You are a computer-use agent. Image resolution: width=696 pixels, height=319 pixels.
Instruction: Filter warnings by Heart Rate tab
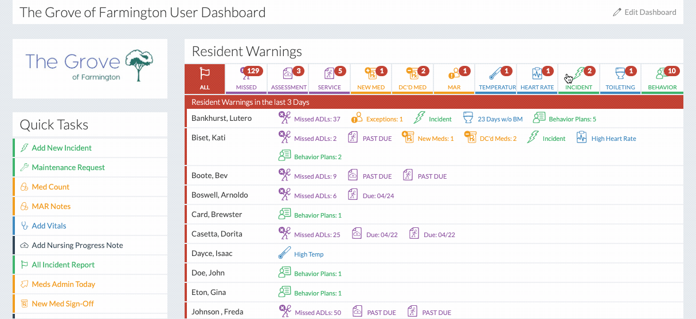[537, 78]
